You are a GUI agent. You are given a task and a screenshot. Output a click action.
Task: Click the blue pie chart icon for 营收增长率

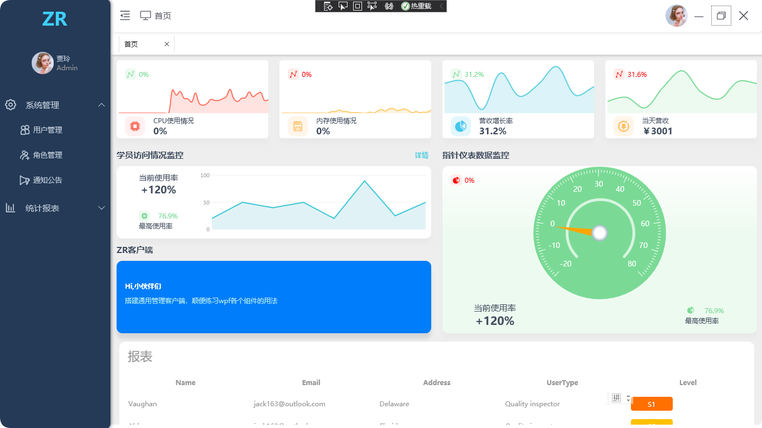tap(461, 126)
